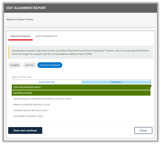Close the Edit Alignment Report dialog

[143, 131]
